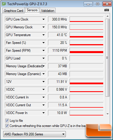Click the GPU-Z title bar app icon
Screen dimensions: 113x140
point(4,4)
